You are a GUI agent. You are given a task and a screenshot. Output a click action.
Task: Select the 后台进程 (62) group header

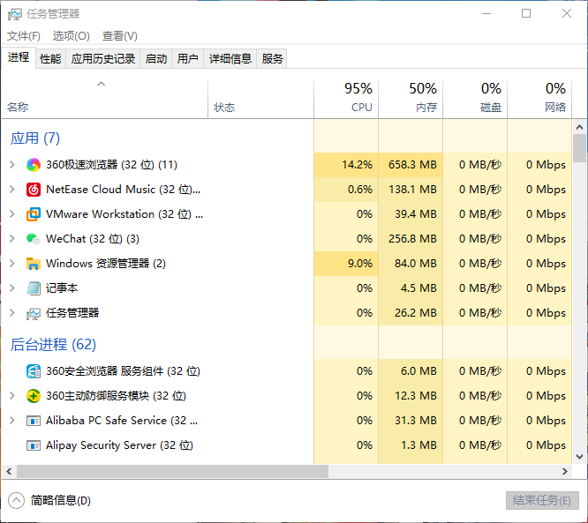click(x=53, y=345)
